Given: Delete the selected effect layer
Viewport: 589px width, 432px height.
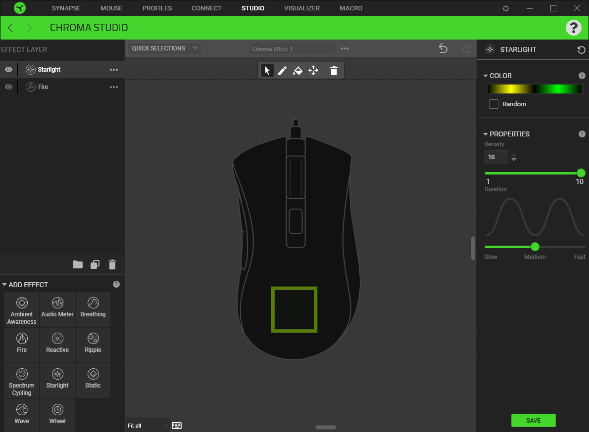Looking at the screenshot, I should [x=112, y=264].
